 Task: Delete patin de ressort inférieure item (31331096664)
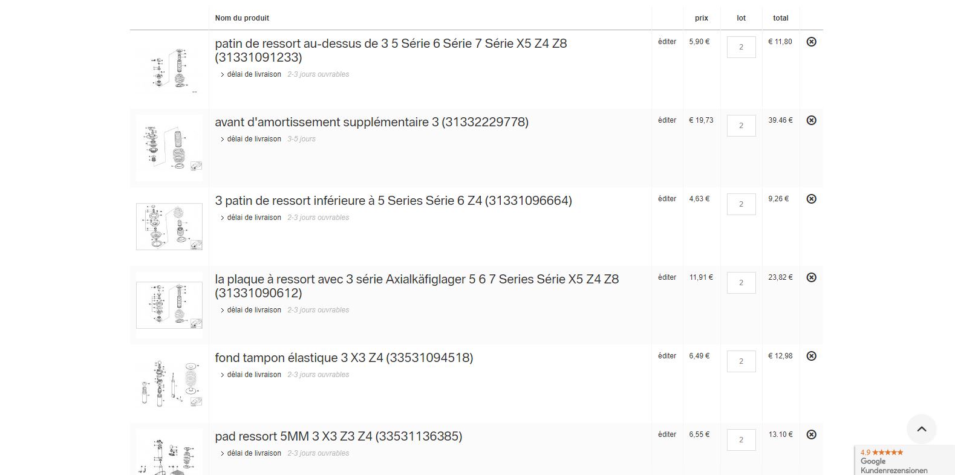[x=812, y=199]
